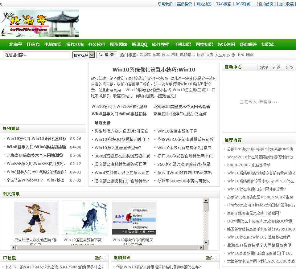Select the 知识库 navigation menu item
This screenshot has height=269, width=296.
click(268, 44)
